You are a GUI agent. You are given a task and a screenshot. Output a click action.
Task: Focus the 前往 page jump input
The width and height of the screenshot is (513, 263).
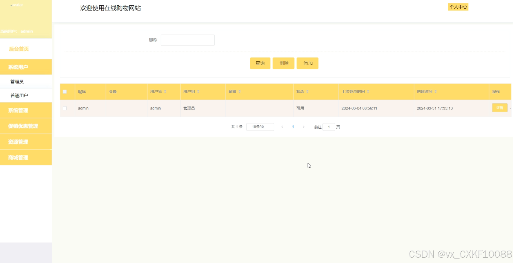[329, 127]
